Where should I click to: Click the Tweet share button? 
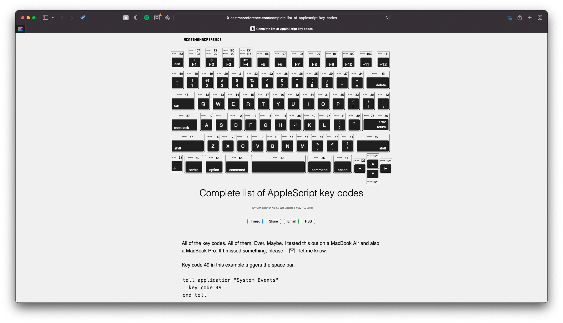(x=255, y=221)
